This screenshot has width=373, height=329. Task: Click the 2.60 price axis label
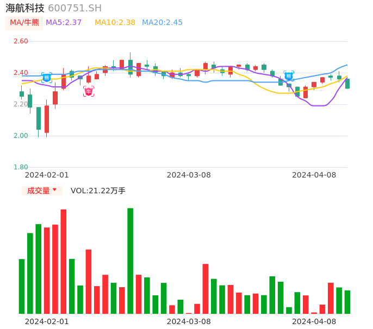21,41
